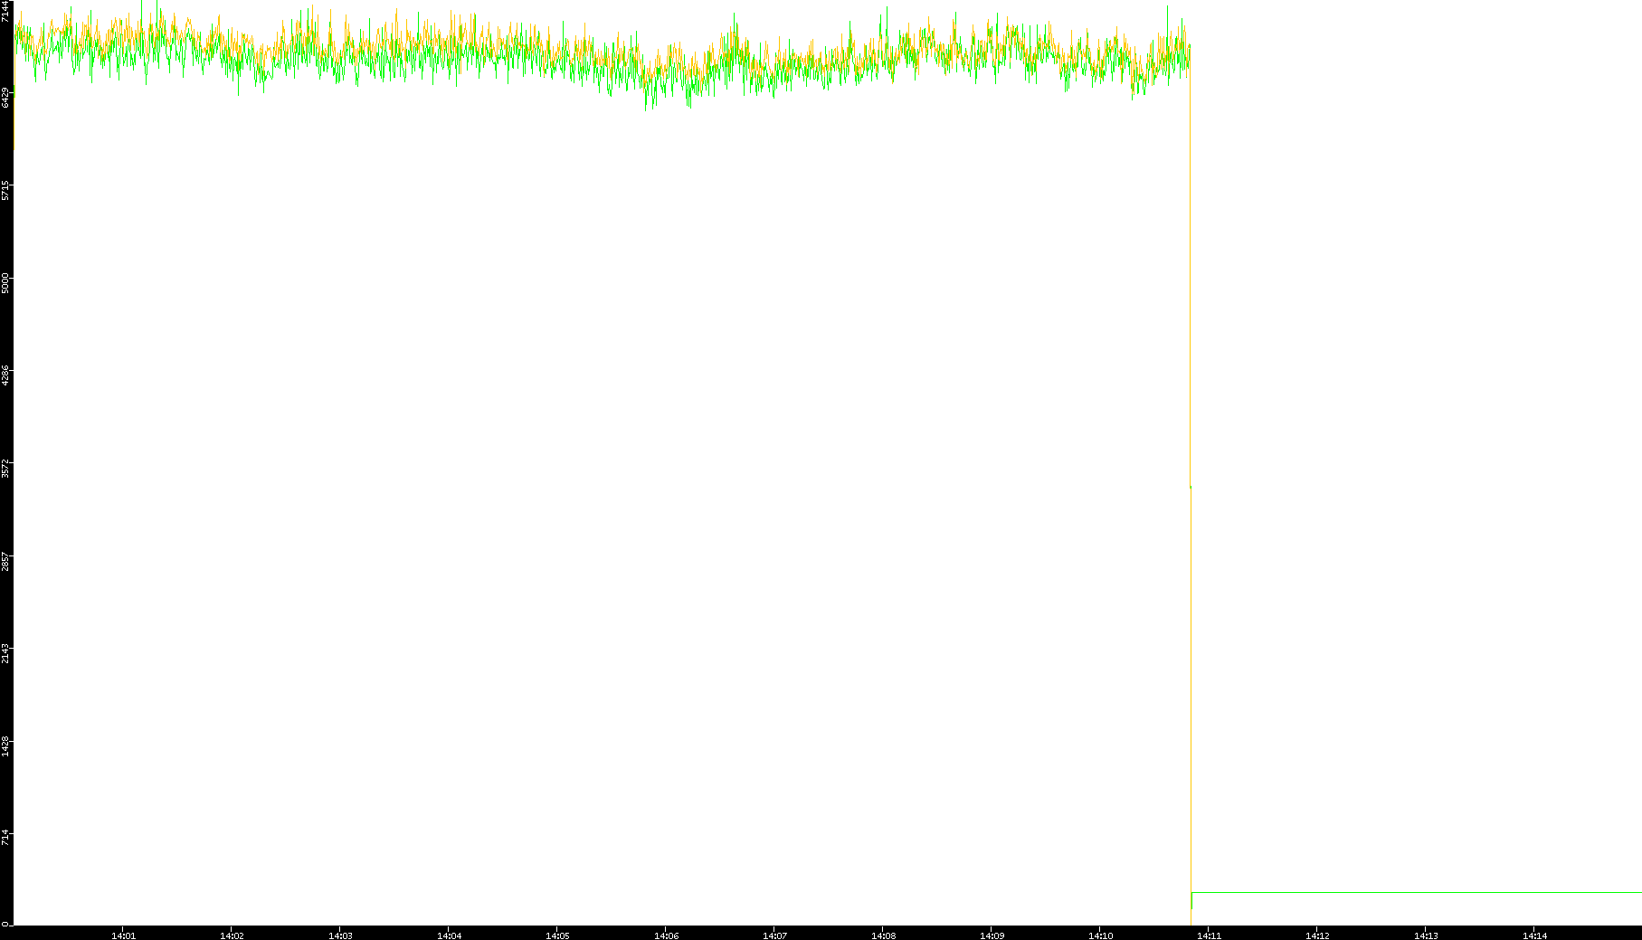Click the 5715 vertical axis label
The width and height of the screenshot is (1642, 940).
(x=6, y=190)
